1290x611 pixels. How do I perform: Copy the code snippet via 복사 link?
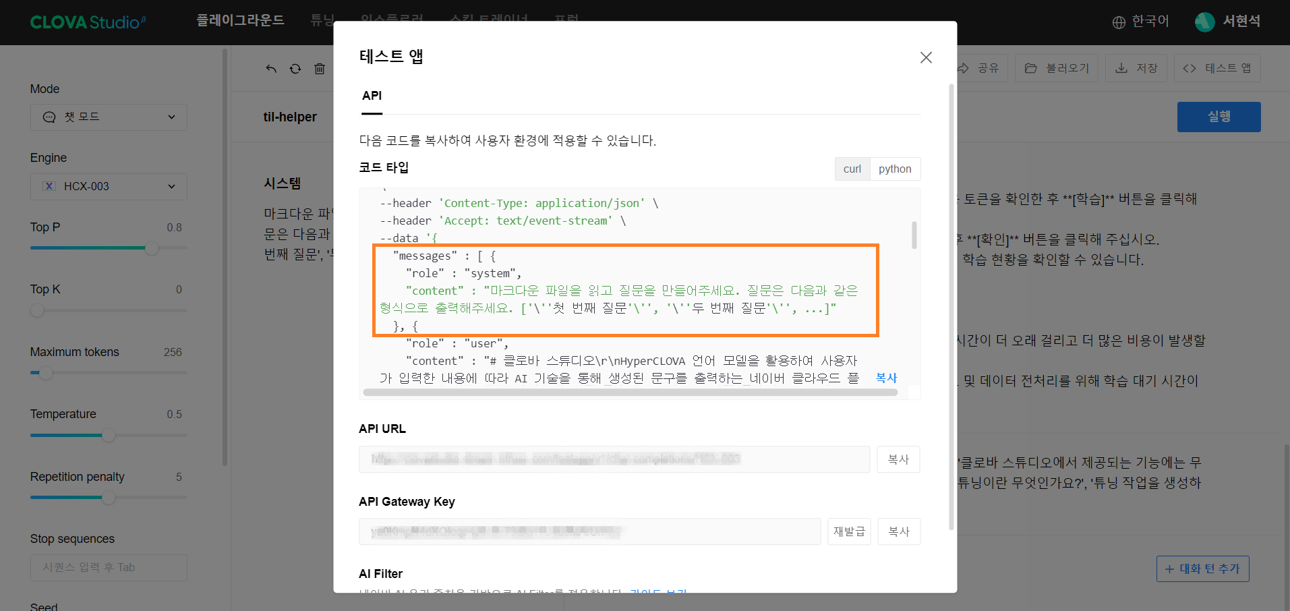(x=886, y=378)
